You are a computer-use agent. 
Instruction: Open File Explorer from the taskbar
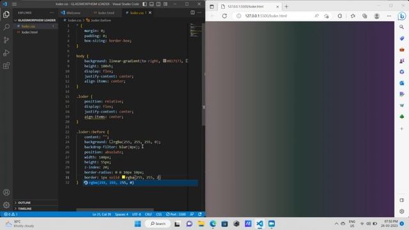point(201,224)
